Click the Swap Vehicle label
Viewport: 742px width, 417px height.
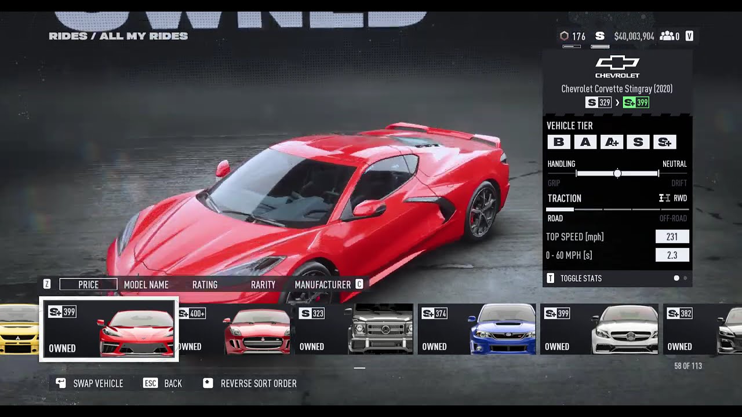98,383
